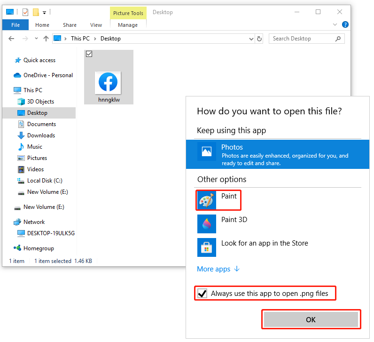Click the Paint 3D droplet icon

point(207,224)
